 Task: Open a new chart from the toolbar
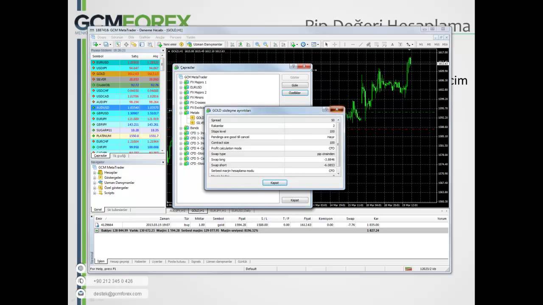[x=96, y=44]
